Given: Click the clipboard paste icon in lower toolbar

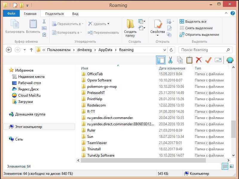Looking at the screenshot, I should pos(189,60).
